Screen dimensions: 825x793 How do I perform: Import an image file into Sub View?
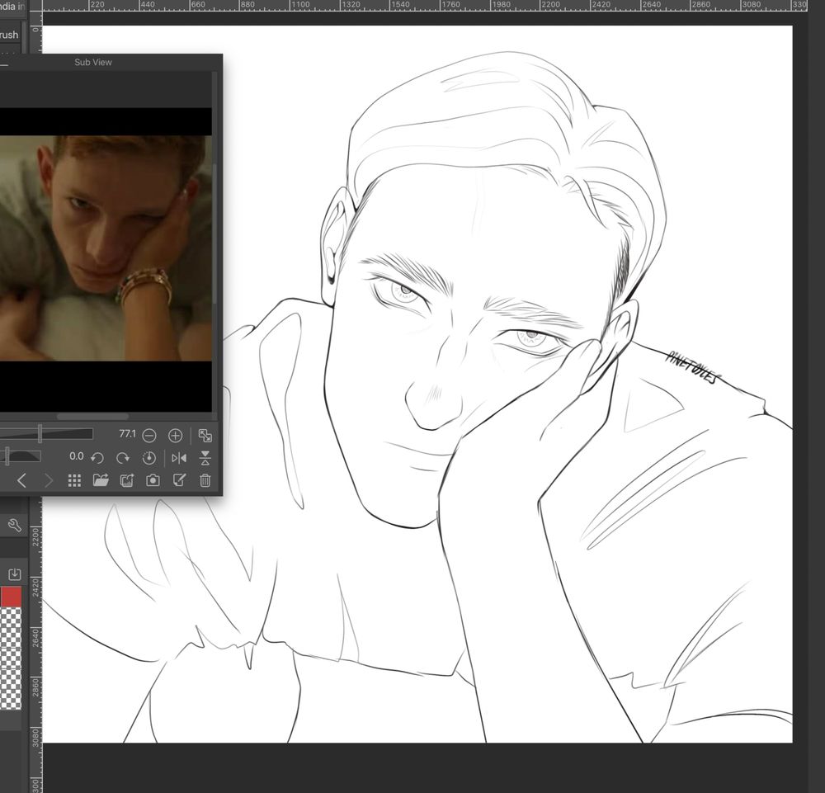(x=101, y=480)
